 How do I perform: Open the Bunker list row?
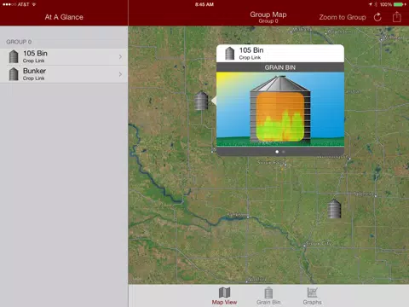(64, 74)
